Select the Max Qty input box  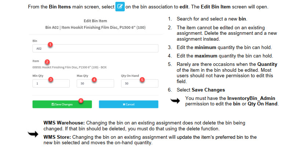click(x=95, y=83)
